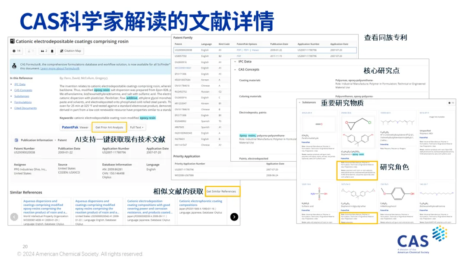Image resolution: width=466 pixels, height=262 pixels.
Task: Open the Bisphenol A epoxy resin structure
Action: point(358,132)
